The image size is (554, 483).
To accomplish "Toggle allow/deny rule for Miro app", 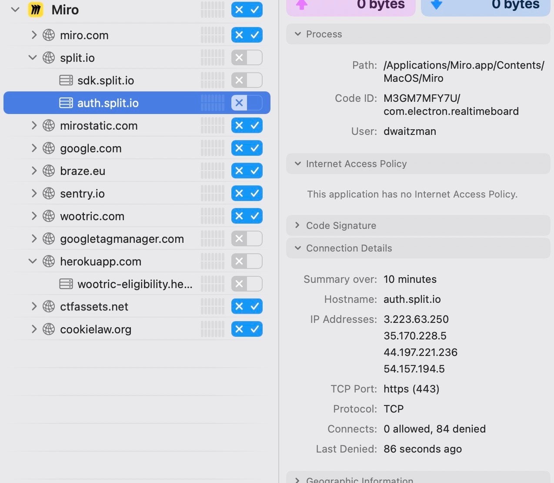I will [247, 10].
